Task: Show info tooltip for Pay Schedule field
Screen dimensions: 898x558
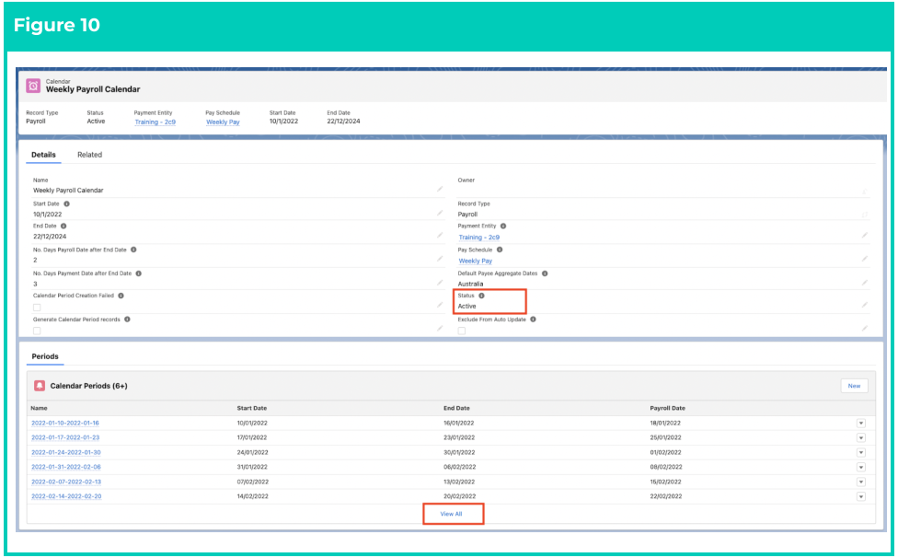Action: pyautogui.click(x=500, y=250)
